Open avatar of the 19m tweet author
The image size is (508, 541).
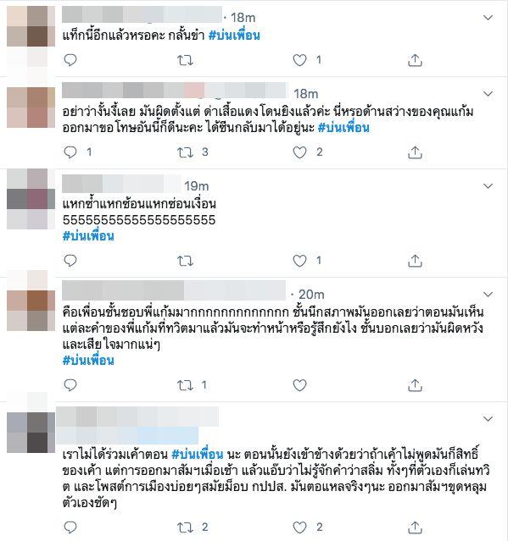(x=31, y=199)
